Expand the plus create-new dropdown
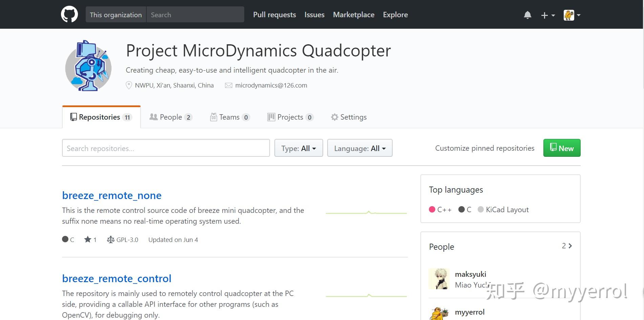This screenshot has width=644, height=320. pos(548,15)
